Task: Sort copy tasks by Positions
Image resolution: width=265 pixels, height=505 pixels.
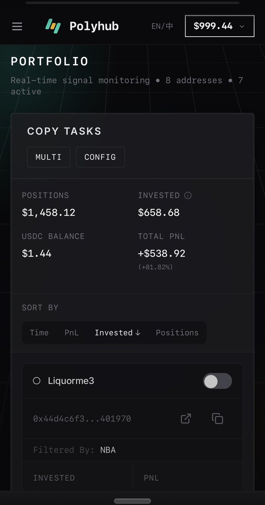Action: coord(177,333)
